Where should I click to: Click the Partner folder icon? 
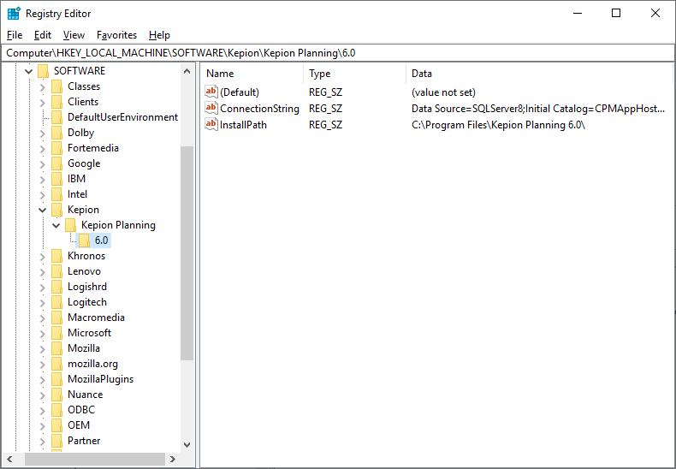57,441
